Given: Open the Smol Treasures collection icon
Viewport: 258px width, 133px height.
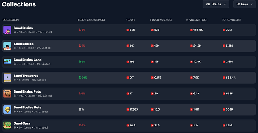Looking at the screenshot, I should click(7, 78).
